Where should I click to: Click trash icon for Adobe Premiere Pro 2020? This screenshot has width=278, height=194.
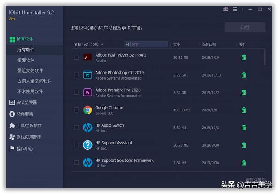coord(244,93)
